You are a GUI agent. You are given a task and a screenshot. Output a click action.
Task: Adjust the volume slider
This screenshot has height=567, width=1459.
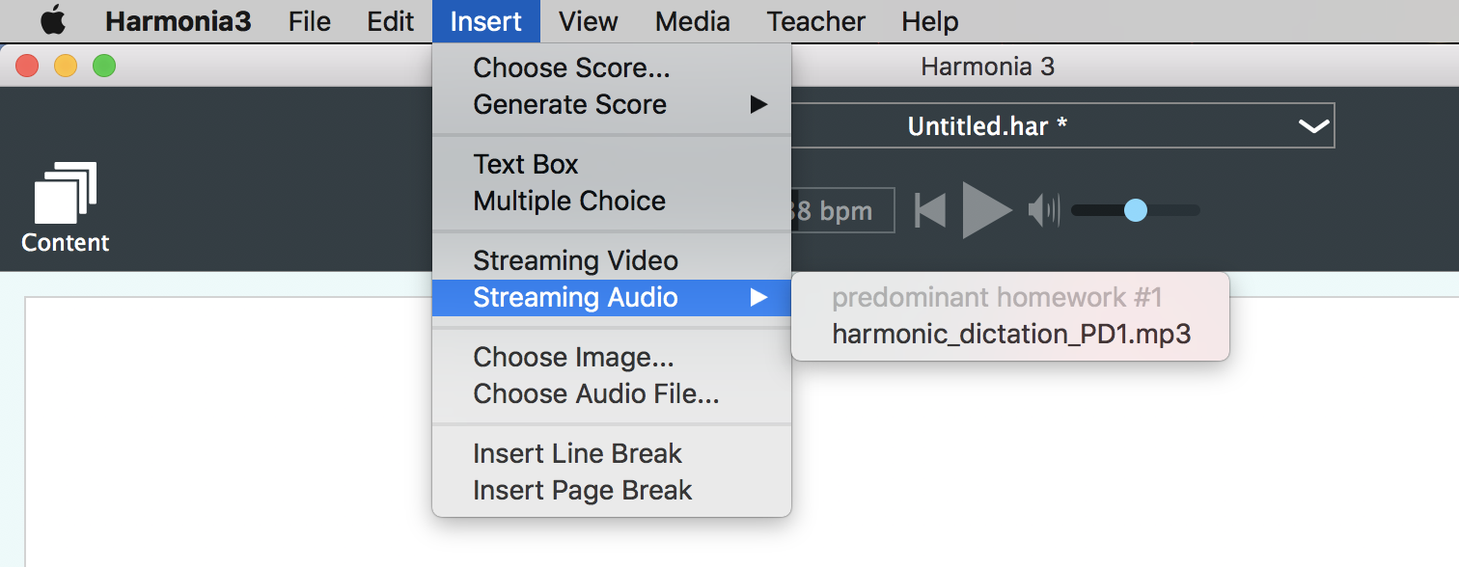click(x=1136, y=210)
